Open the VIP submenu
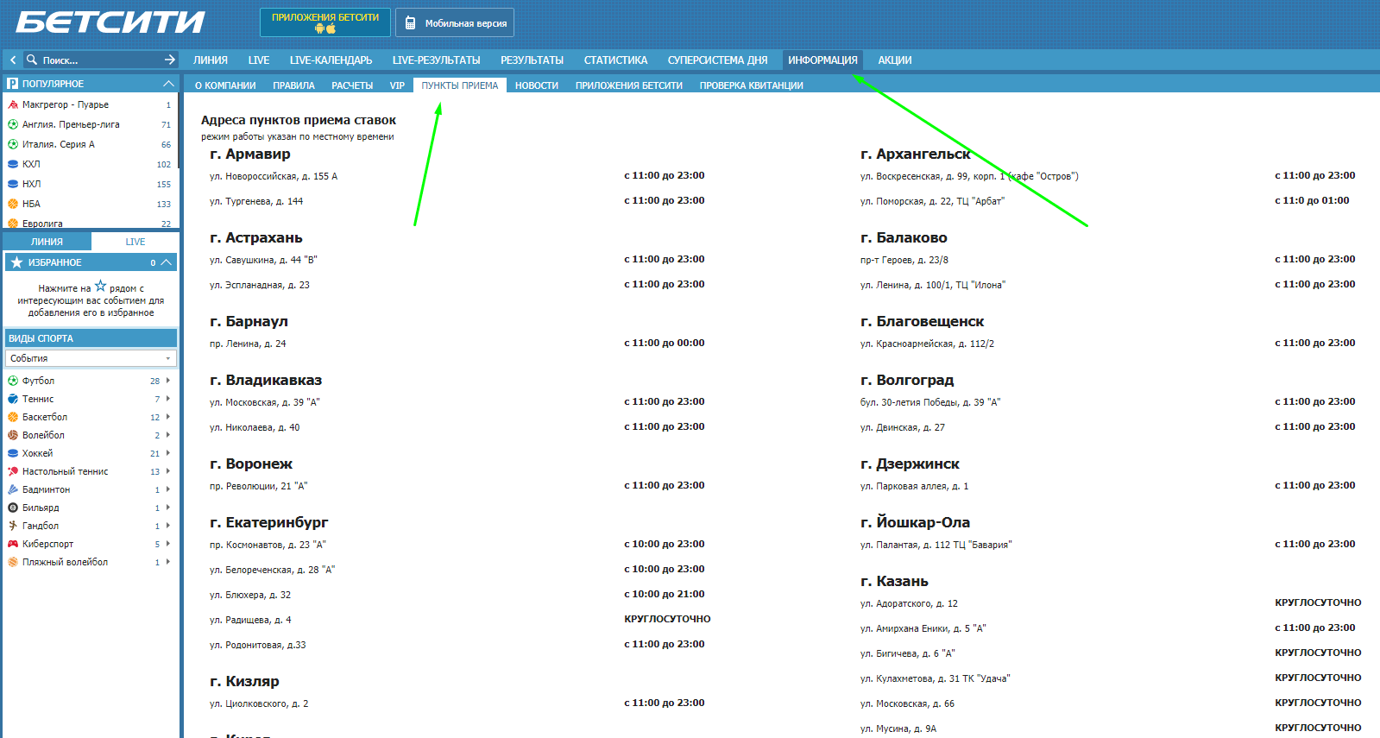Image resolution: width=1380 pixels, height=738 pixels. click(397, 85)
